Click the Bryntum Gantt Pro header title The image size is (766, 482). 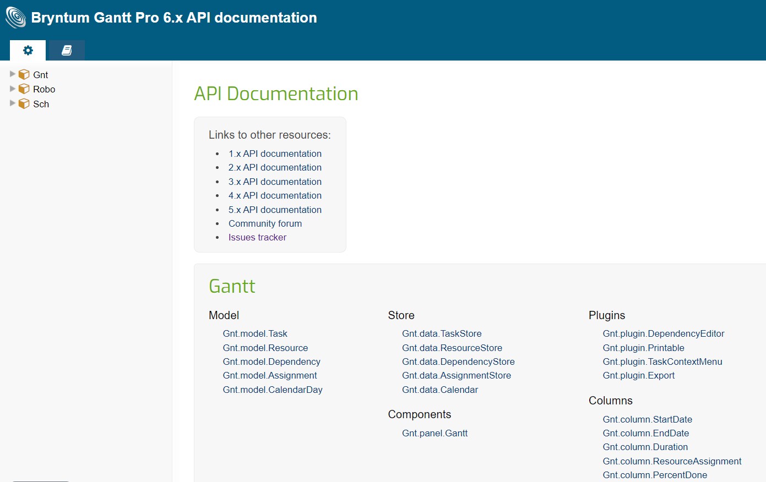coord(174,18)
